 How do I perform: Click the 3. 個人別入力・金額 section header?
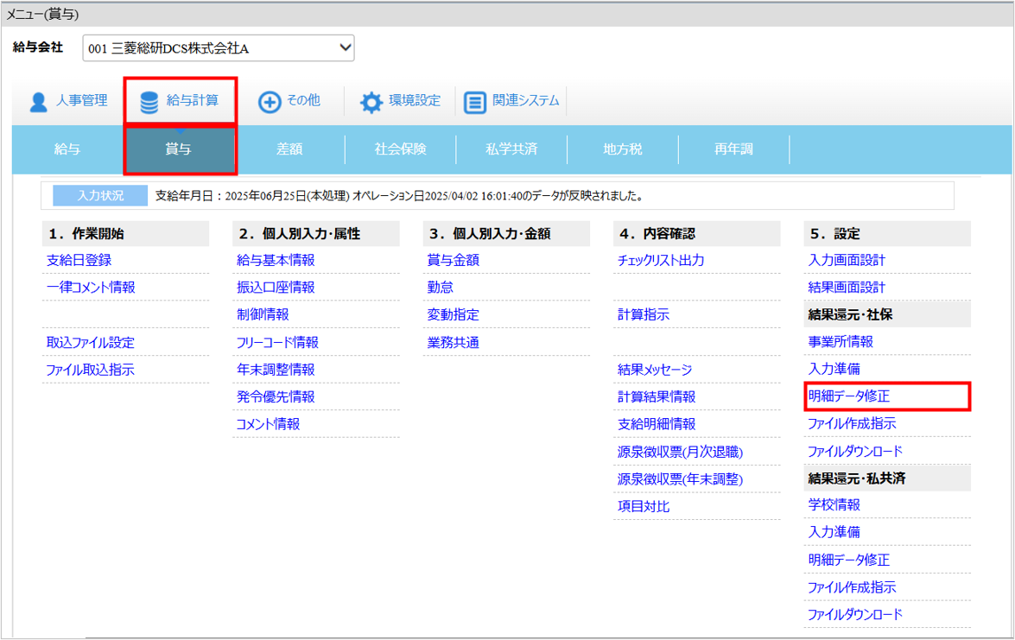(x=506, y=233)
